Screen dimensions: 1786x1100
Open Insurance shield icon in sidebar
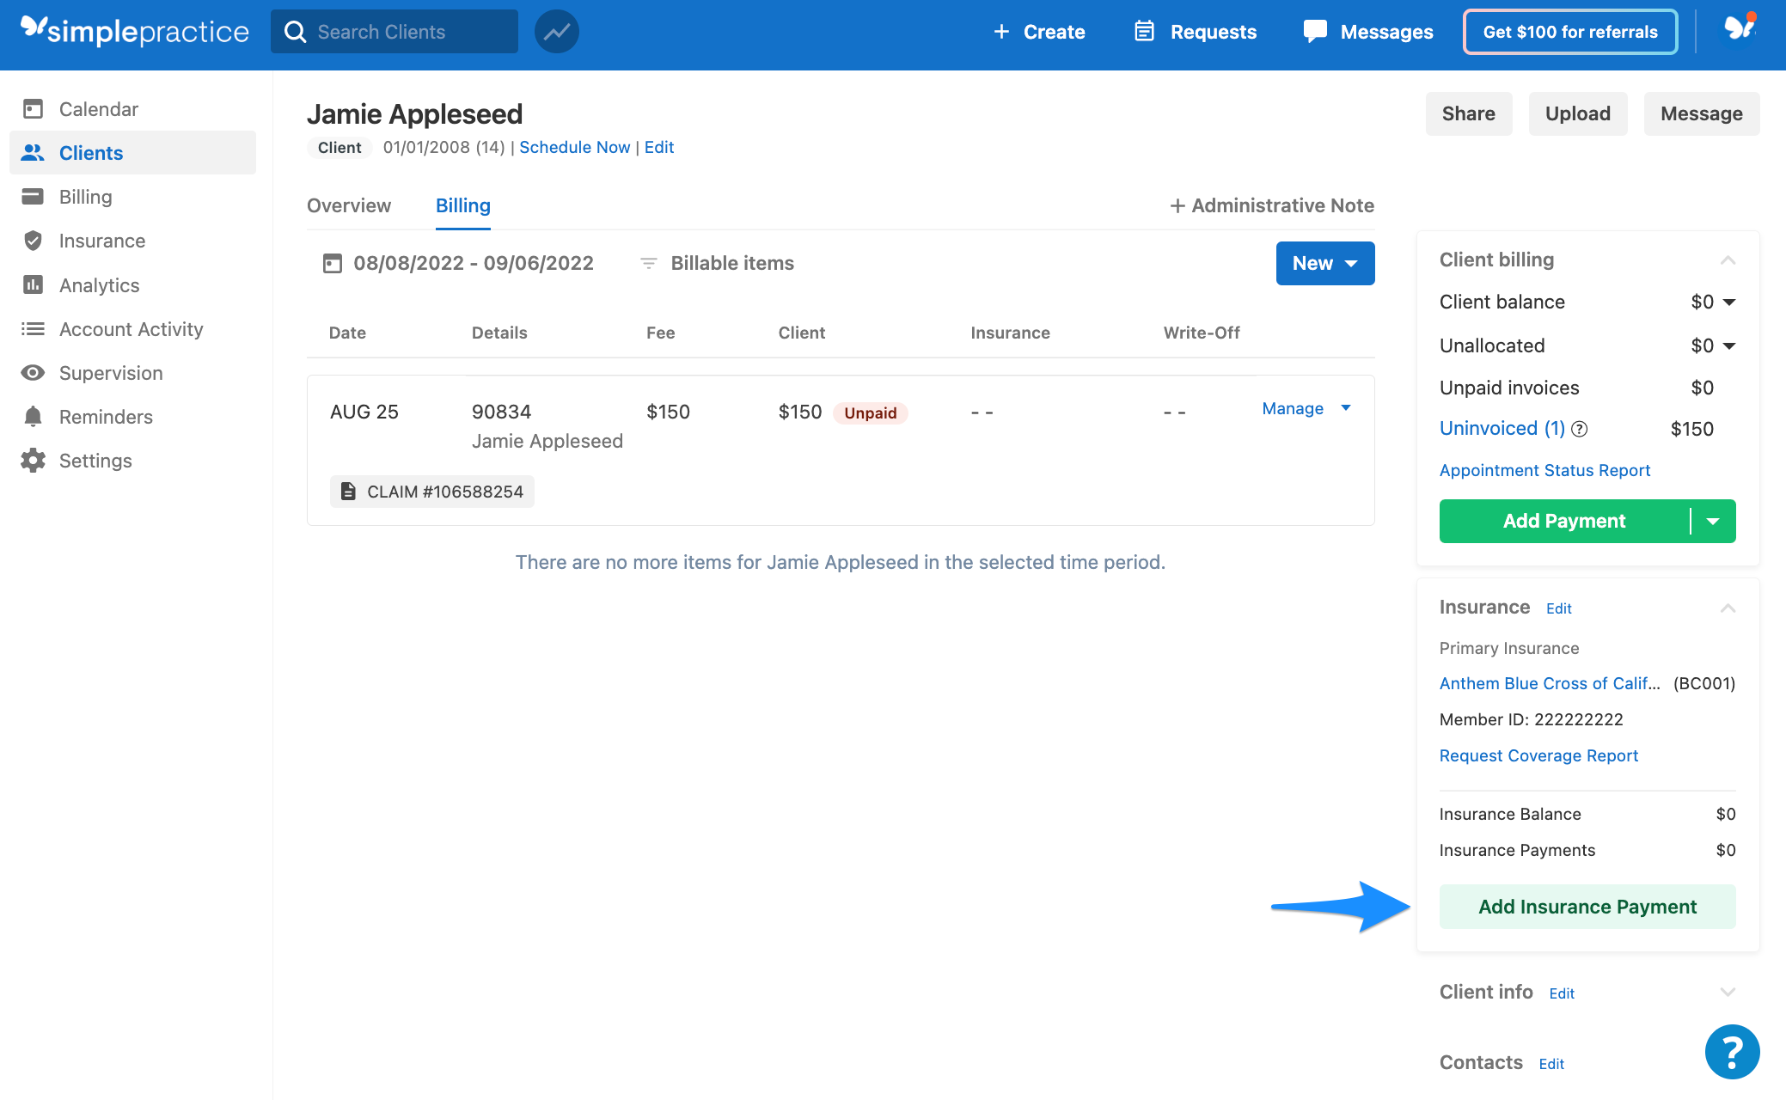point(33,241)
